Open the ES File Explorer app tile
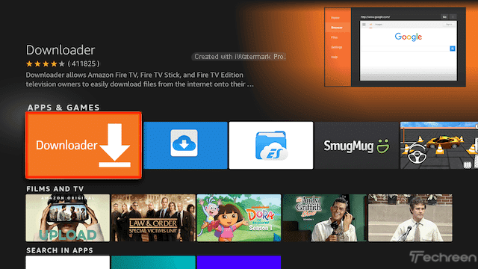 (x=271, y=145)
